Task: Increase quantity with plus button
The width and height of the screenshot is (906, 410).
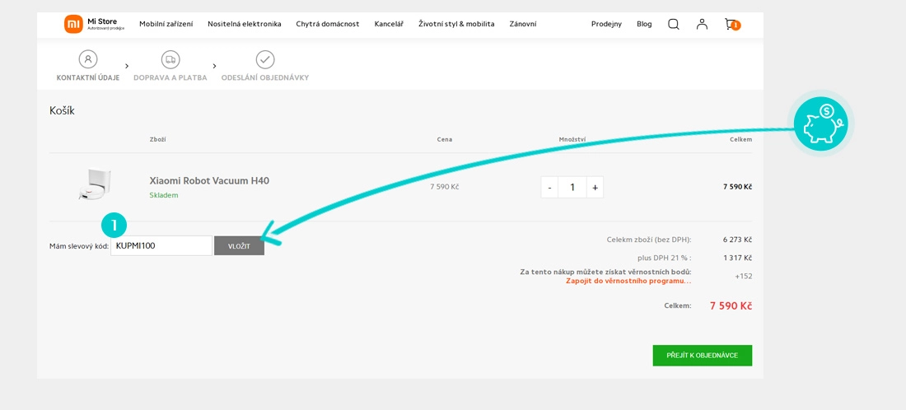Action: (x=595, y=187)
